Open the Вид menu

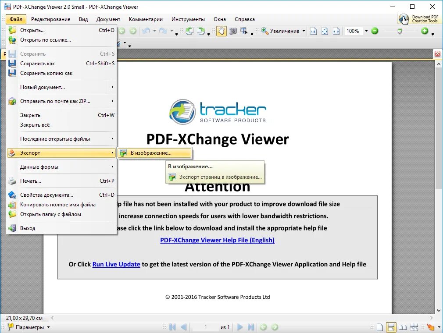pyautogui.click(x=83, y=19)
